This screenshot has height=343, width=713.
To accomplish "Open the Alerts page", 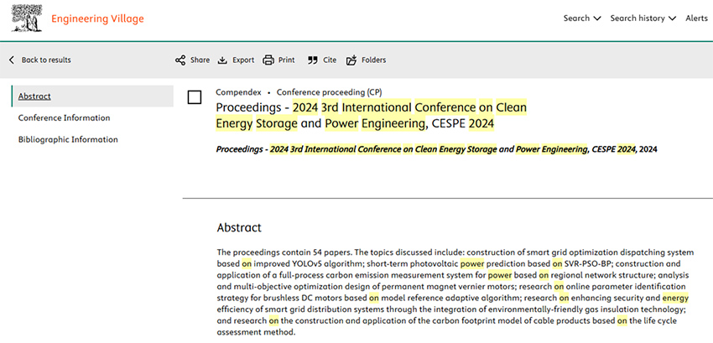I will point(696,18).
